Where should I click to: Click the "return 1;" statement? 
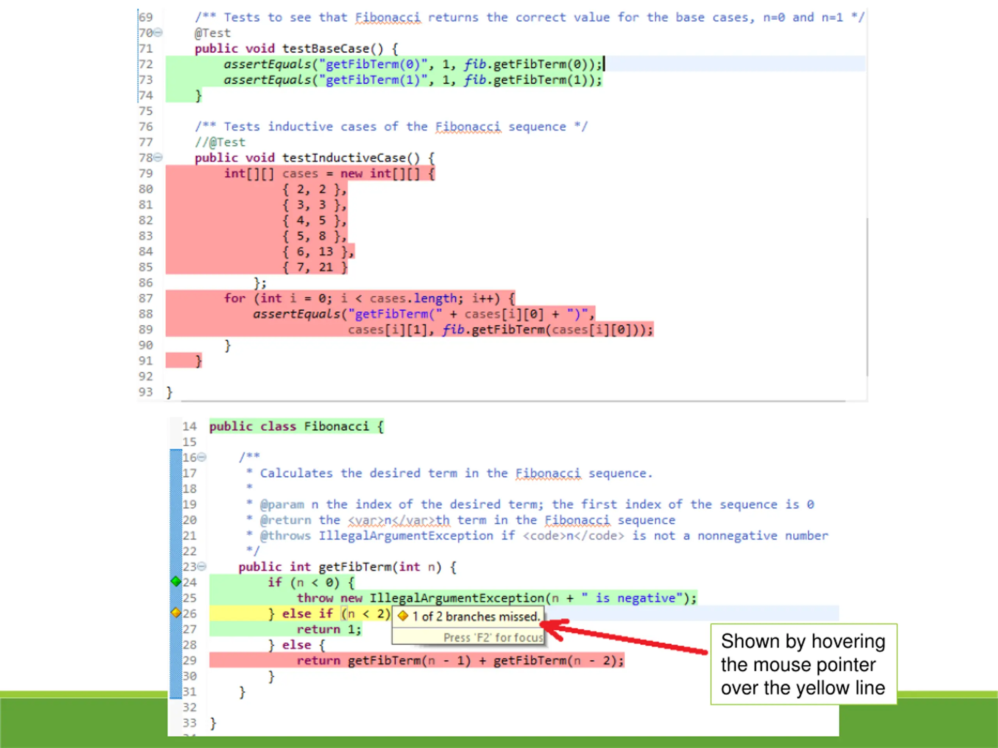click(329, 629)
